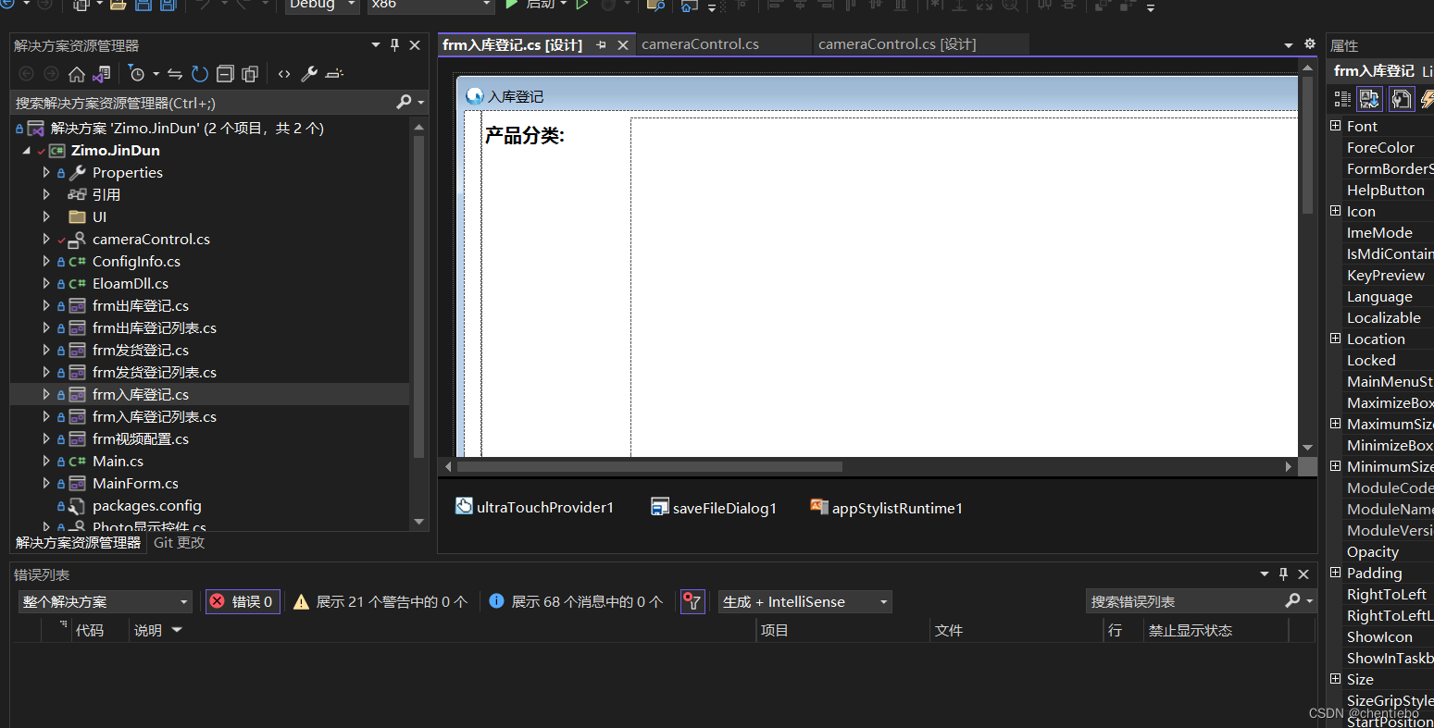Open the Debug configuration dropdown
1434x728 pixels.
322,6
